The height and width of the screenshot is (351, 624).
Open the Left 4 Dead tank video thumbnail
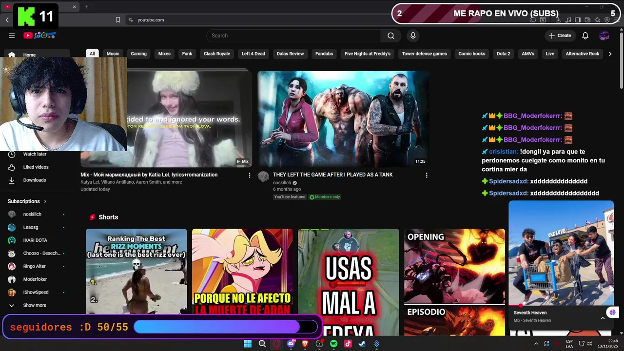coord(343,119)
